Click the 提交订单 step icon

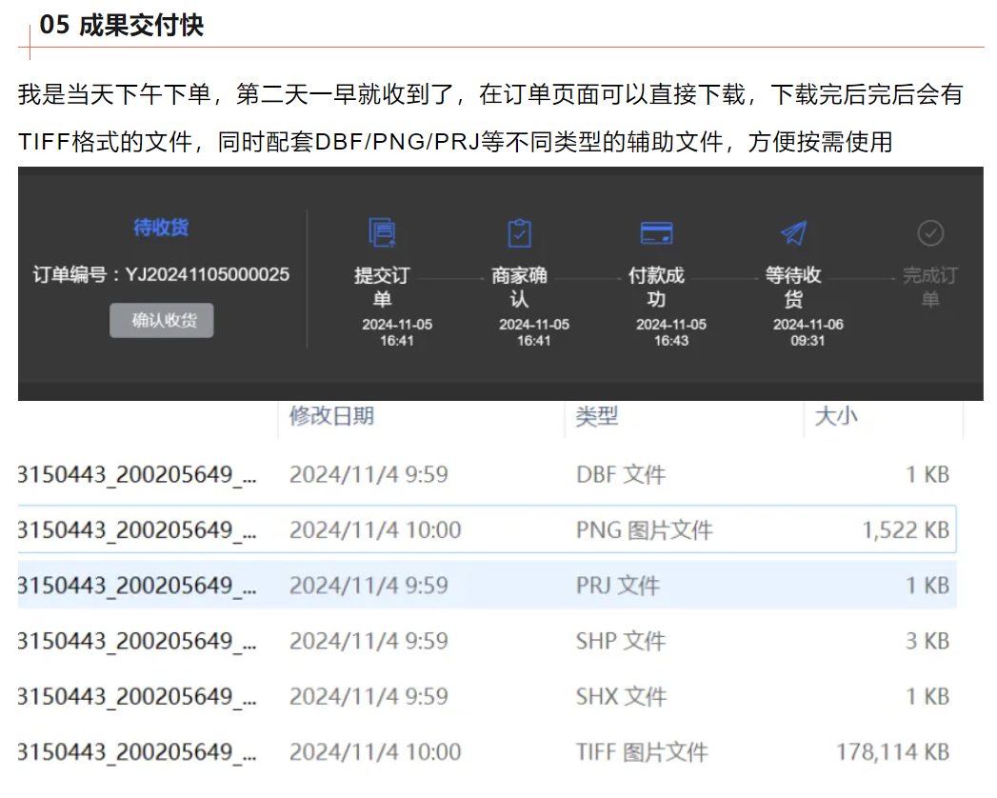click(382, 232)
